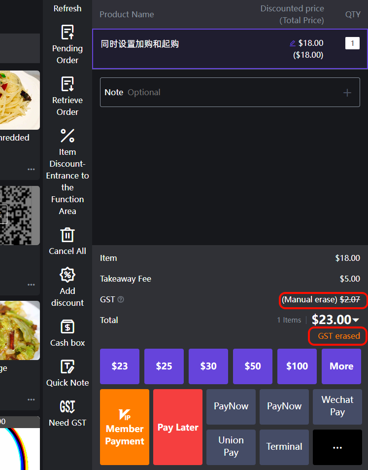Image resolution: width=368 pixels, height=470 pixels.
Task: Select the red Pay Later button
Action: (178, 427)
